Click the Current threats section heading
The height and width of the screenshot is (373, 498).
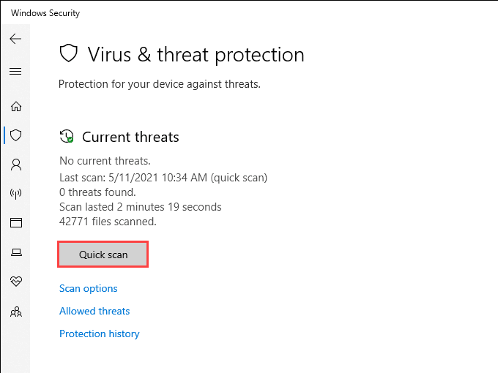point(130,137)
